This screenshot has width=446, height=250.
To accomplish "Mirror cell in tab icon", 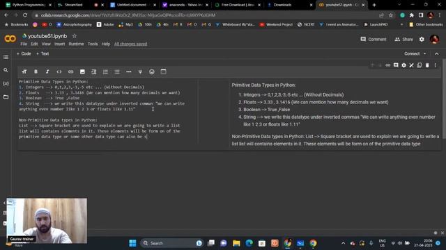I will 420,65.
